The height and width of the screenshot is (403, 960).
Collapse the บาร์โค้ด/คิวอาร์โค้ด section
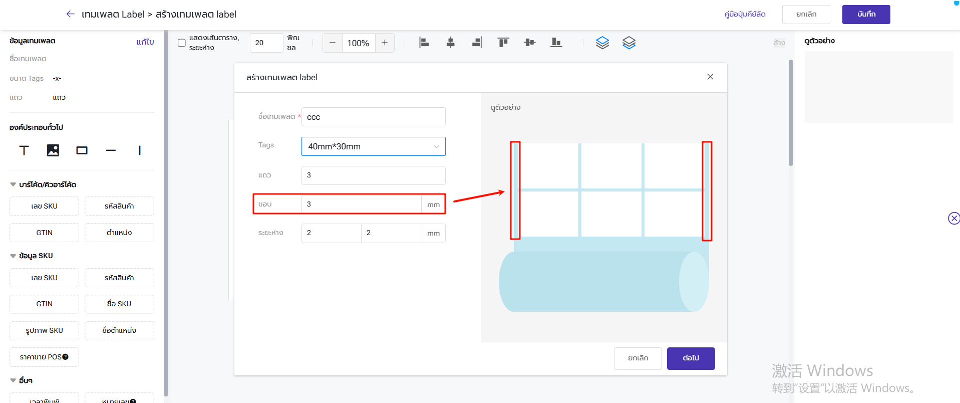(13, 184)
